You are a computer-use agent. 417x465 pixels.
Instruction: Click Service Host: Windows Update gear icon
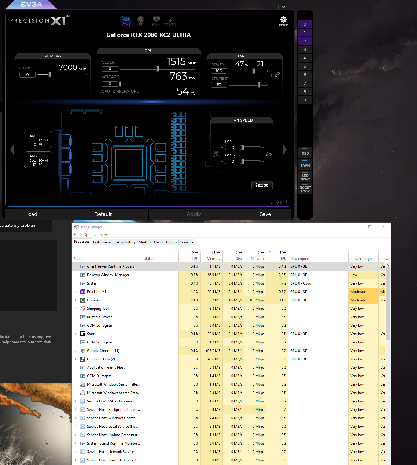[83, 418]
